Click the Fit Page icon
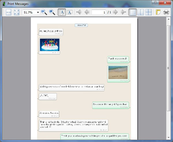The image size is (173, 142). tap(16, 12)
